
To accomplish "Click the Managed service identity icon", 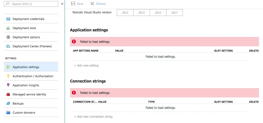I will tap(8, 94).
